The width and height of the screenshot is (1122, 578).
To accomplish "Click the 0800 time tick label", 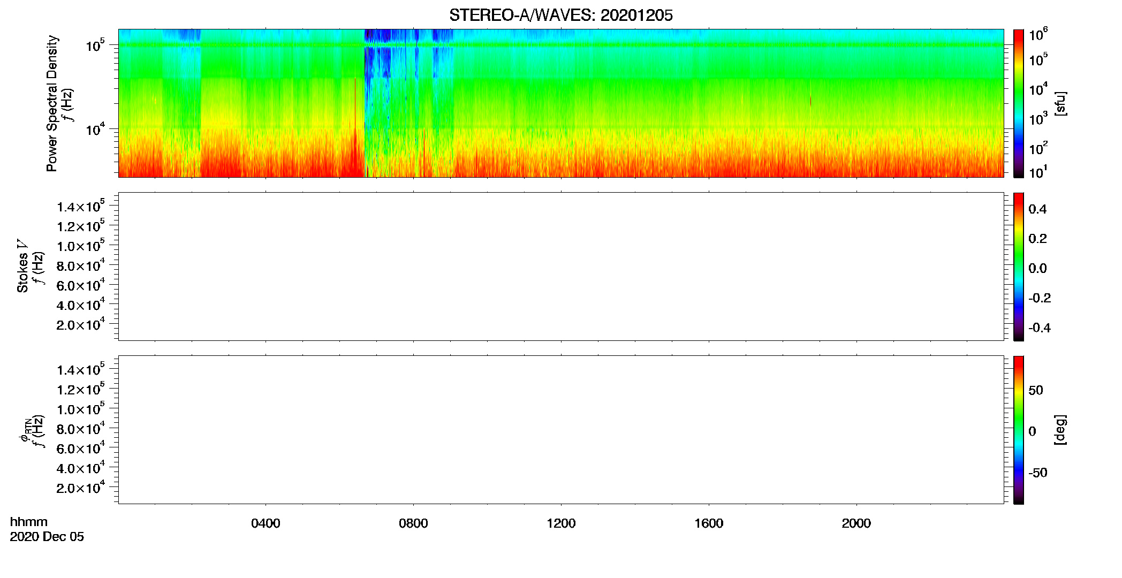I will coord(413,523).
